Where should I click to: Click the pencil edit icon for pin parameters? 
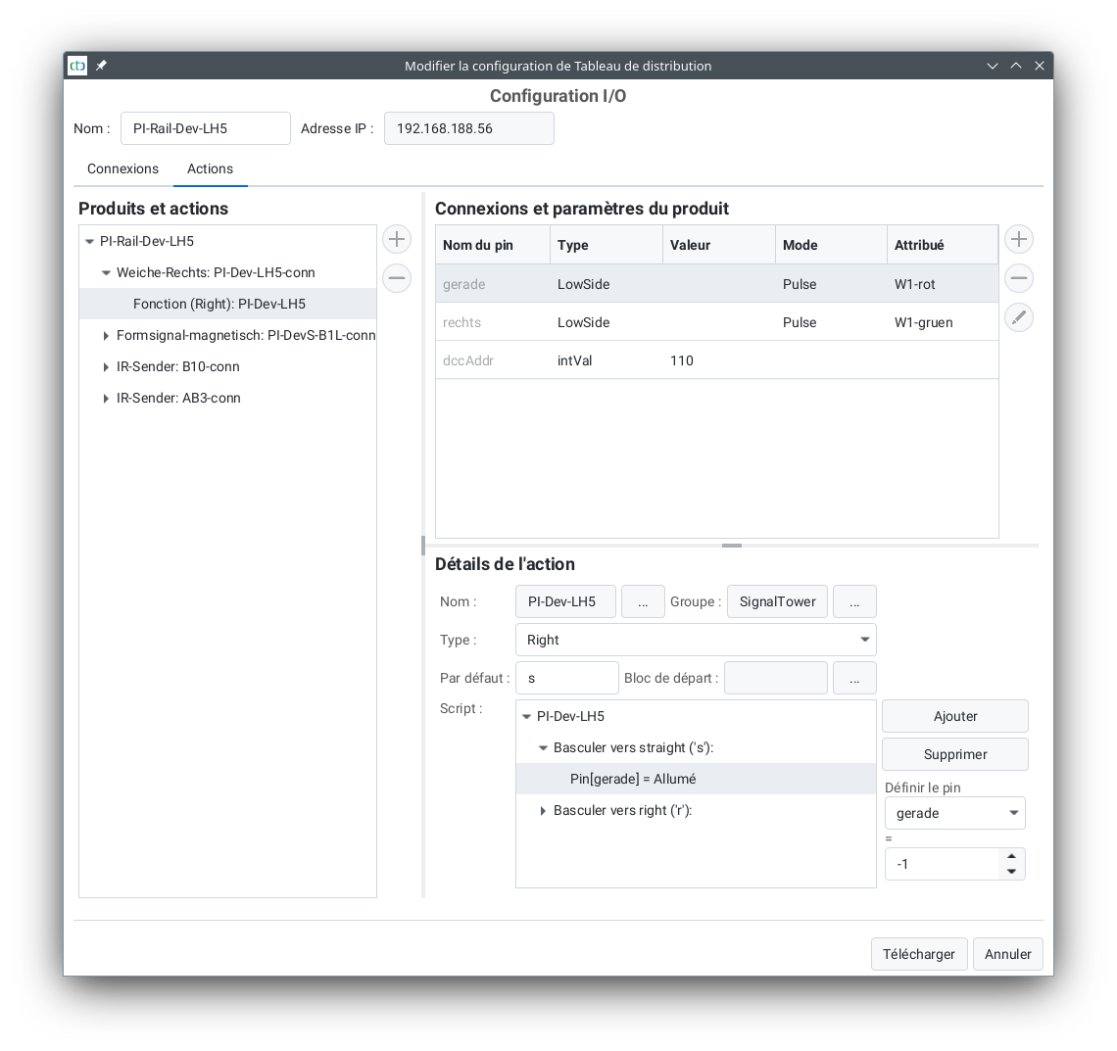(x=1019, y=317)
